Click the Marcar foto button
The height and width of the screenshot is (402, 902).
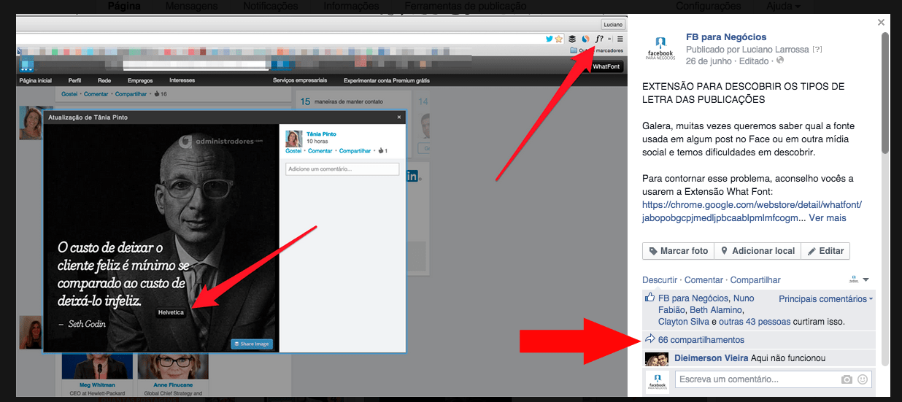pos(678,250)
